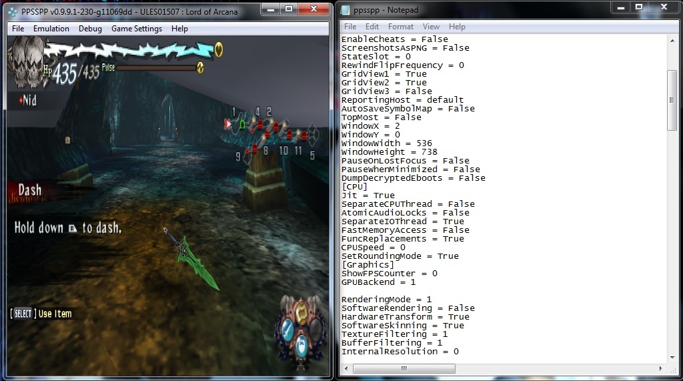The height and width of the screenshot is (381, 683).
Task: Click the '[CPU]' section header
Action: click(x=355, y=187)
